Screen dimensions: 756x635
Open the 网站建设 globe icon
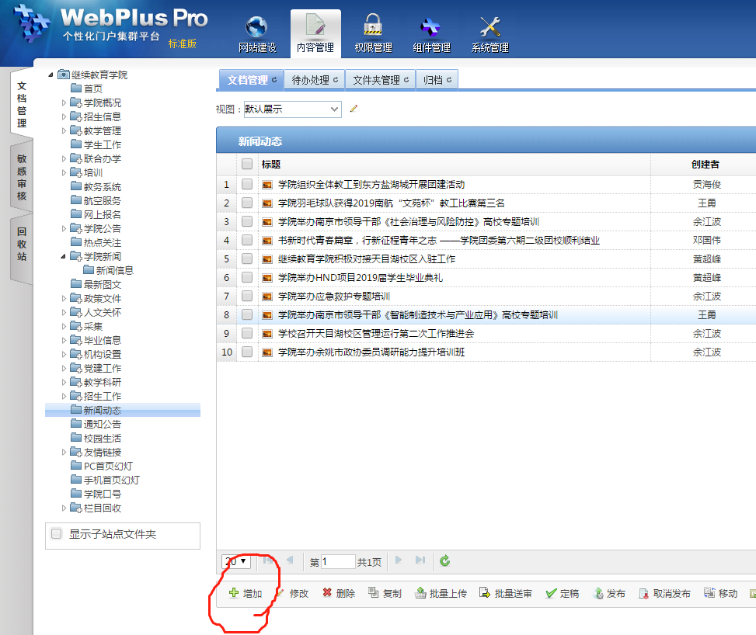(x=256, y=28)
